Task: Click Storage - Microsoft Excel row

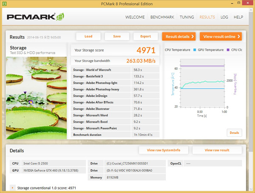Action: pos(115,122)
